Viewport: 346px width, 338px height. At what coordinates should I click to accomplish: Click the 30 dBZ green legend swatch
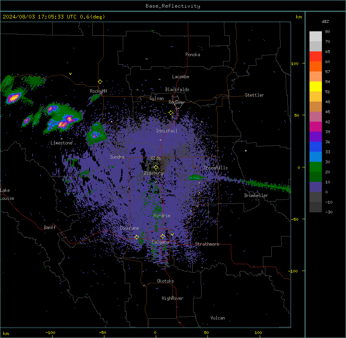[x=315, y=167]
